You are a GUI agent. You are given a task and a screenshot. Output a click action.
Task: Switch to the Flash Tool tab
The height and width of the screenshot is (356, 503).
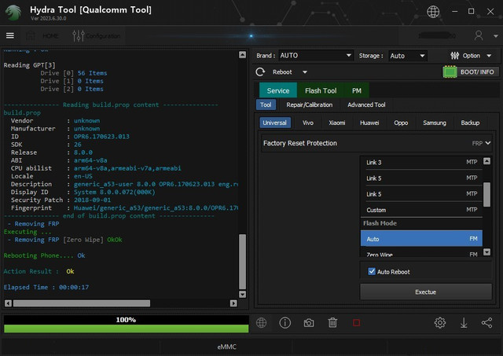coord(321,90)
